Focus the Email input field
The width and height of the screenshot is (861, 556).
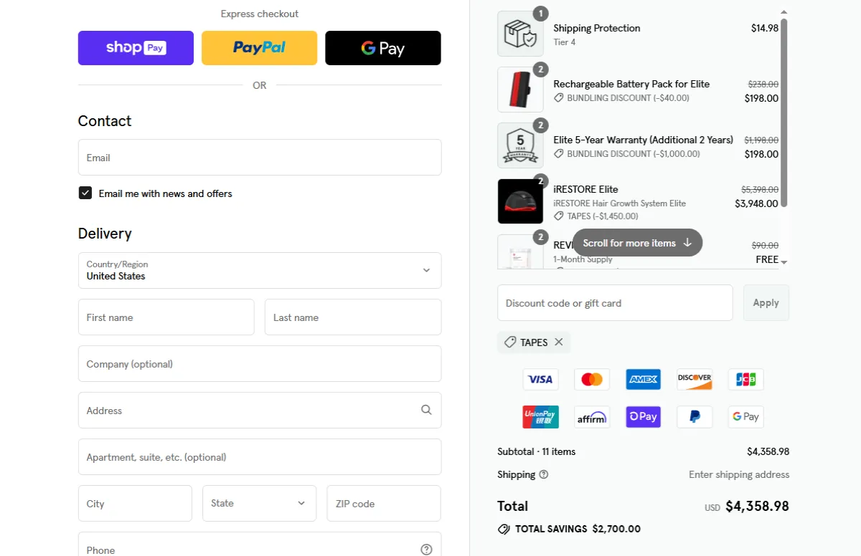click(x=260, y=158)
